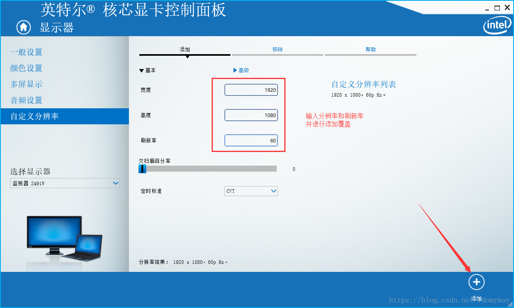Click the Intel logo
Viewport: 514px width, 308px height.
point(496,25)
